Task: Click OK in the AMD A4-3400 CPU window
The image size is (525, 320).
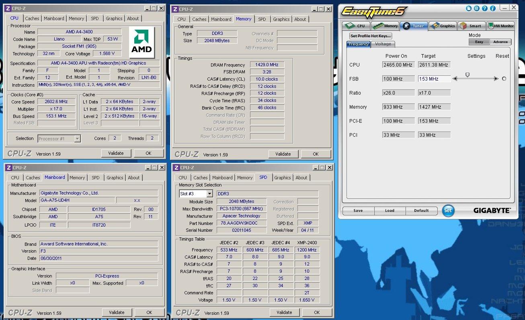Action: pyautogui.click(x=148, y=153)
